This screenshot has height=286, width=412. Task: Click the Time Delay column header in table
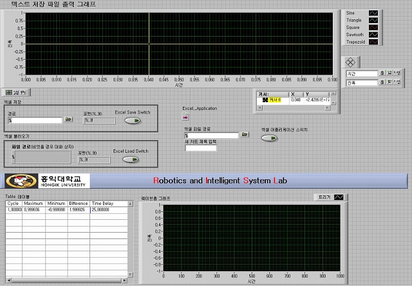[x=109, y=204]
